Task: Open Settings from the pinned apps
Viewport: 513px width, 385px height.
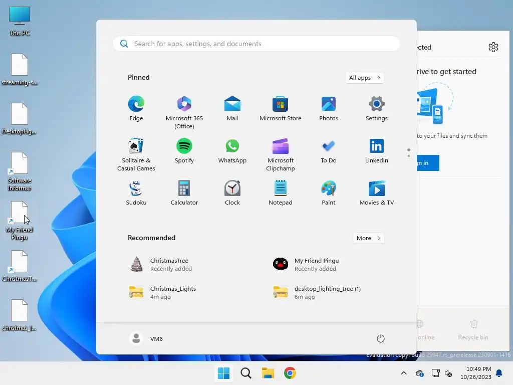Action: pyautogui.click(x=377, y=109)
